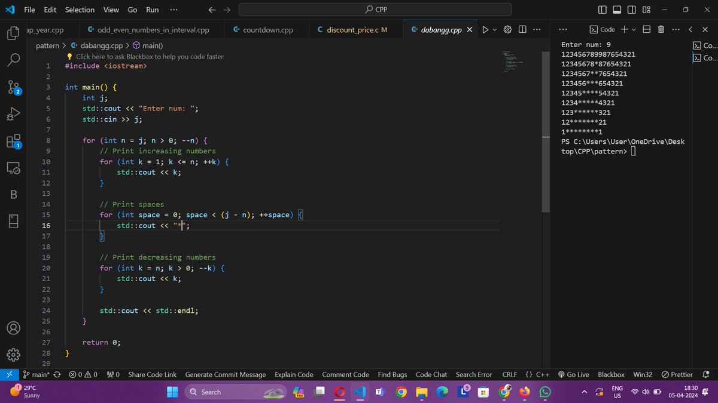Expand the Run dropdown arrow beside play button

[x=495, y=29]
